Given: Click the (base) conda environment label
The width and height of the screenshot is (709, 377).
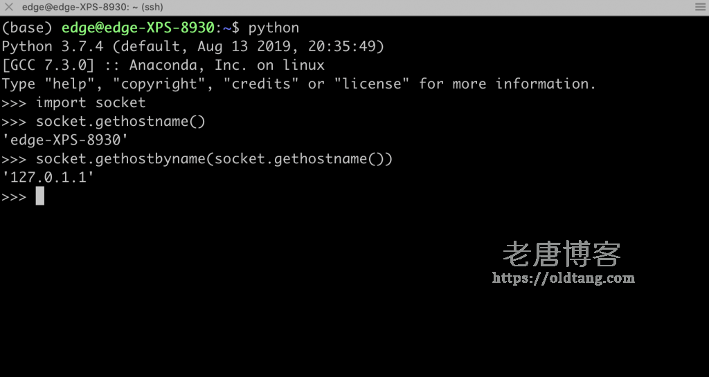Looking at the screenshot, I should 27,28.
